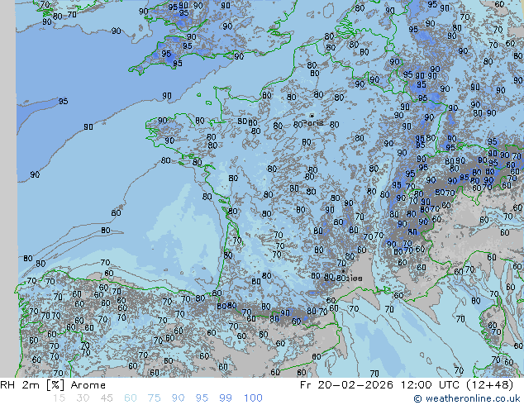The image size is (524, 405).
Task: Select the (12+48) forecast offset text
Action: click(x=491, y=385)
